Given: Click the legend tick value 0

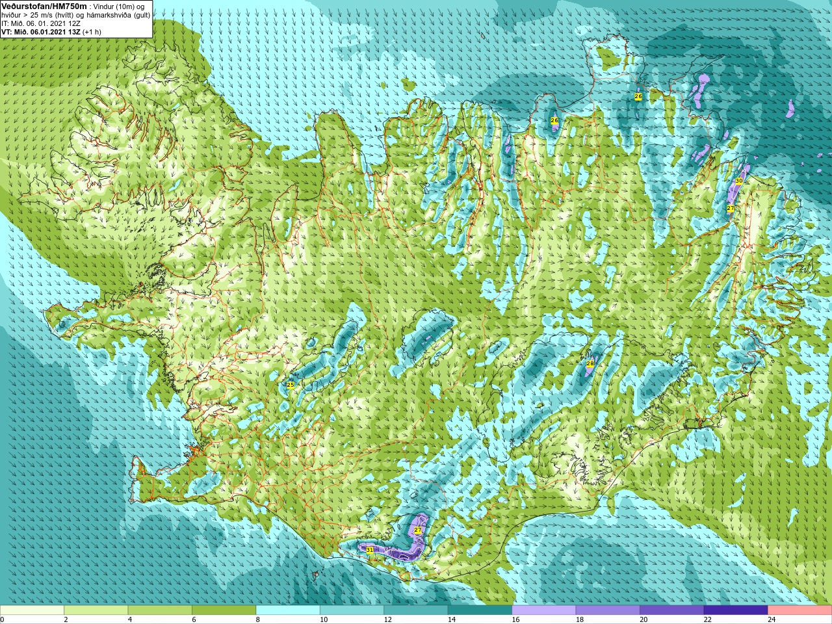Looking at the screenshot, I should [x=2, y=619].
